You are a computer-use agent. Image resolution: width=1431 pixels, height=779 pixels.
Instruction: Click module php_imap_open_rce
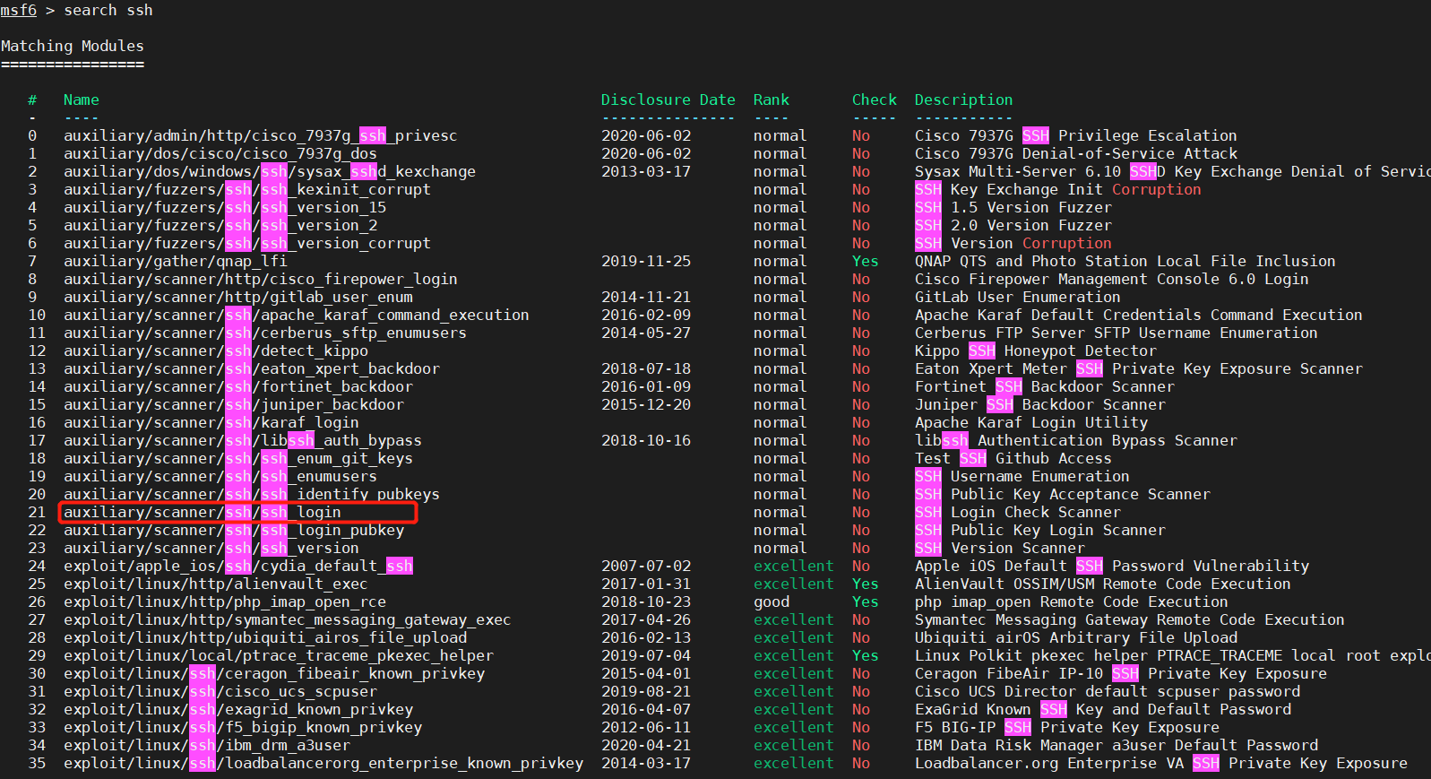click(x=225, y=602)
